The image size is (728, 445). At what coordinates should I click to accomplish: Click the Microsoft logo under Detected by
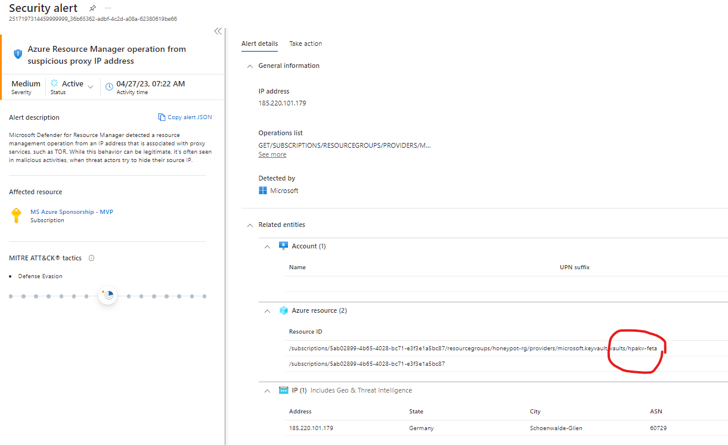pos(263,191)
